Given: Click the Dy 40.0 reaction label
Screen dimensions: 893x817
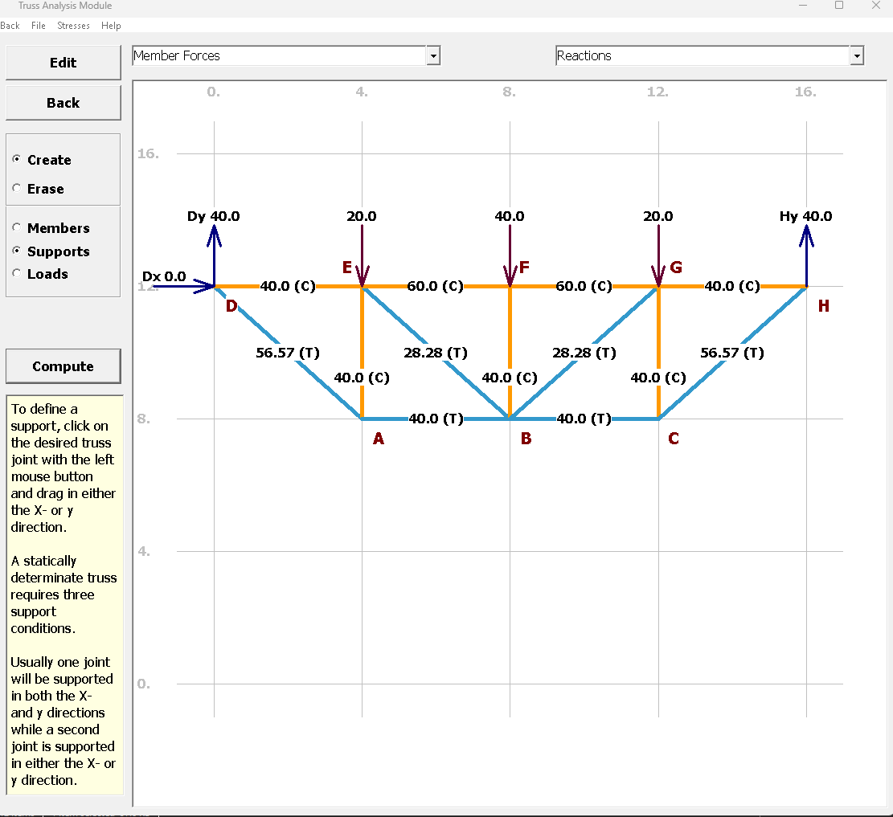Looking at the screenshot, I should click(214, 216).
